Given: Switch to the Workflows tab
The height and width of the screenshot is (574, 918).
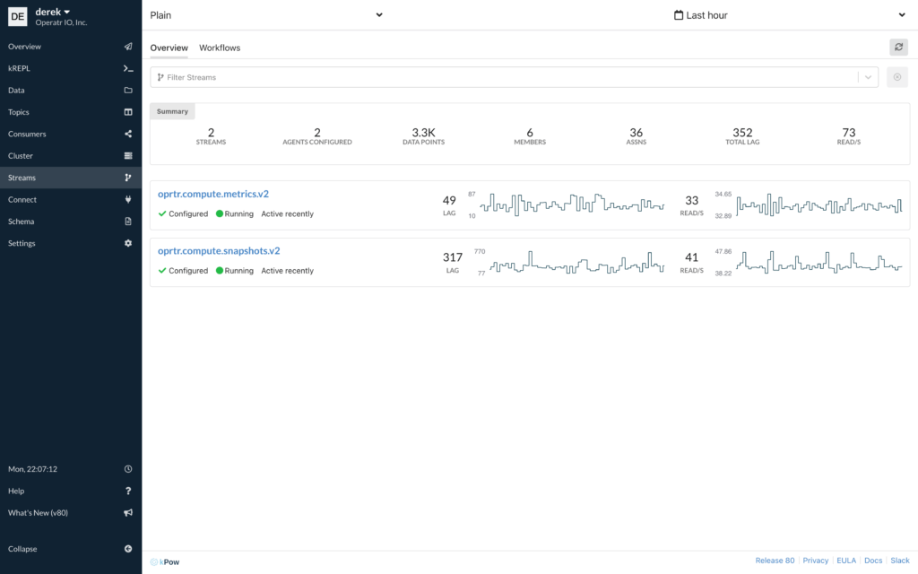Looking at the screenshot, I should pos(220,48).
